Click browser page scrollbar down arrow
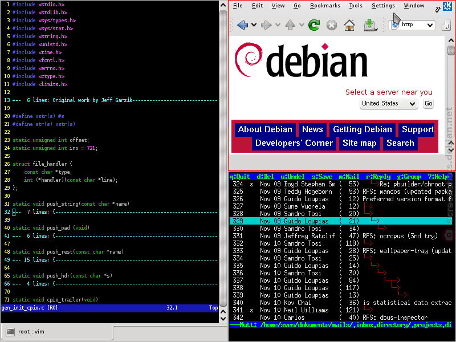The height and width of the screenshot is (342, 456). coord(451,150)
